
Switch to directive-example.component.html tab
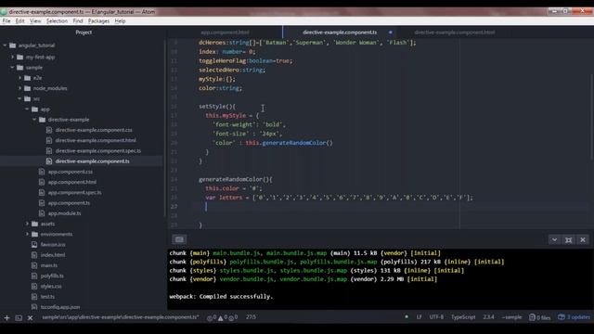coord(454,32)
